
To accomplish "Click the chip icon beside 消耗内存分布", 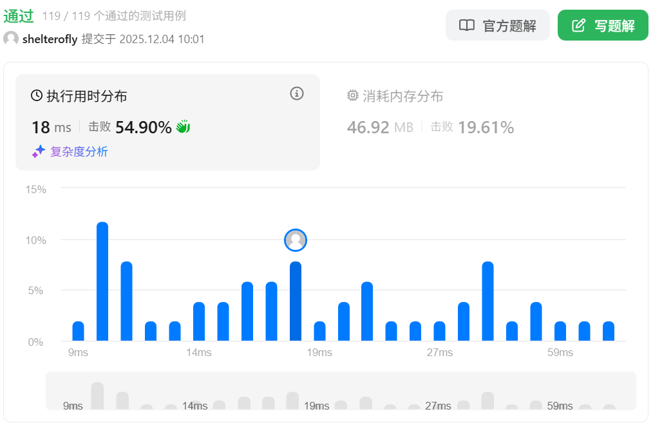I will (x=352, y=96).
